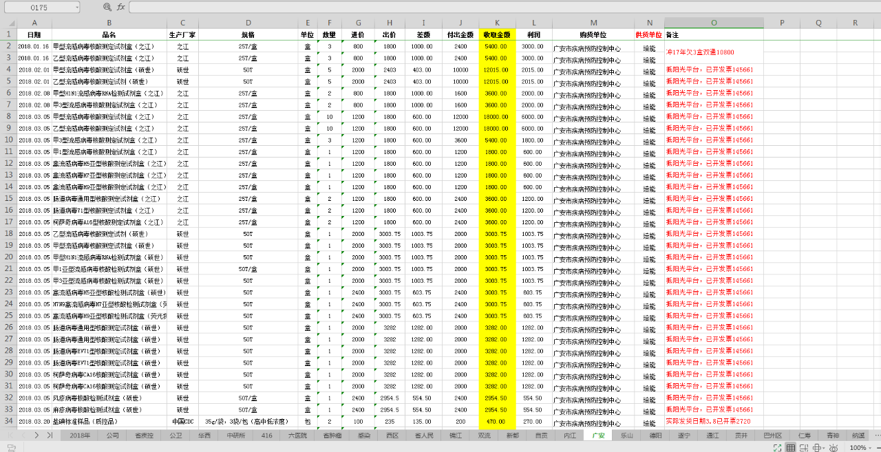Select row 1 header
The height and width of the screenshot is (452, 881).
point(8,34)
